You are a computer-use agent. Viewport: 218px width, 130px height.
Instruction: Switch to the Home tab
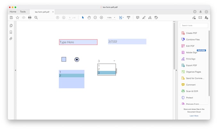click(x=13, y=12)
